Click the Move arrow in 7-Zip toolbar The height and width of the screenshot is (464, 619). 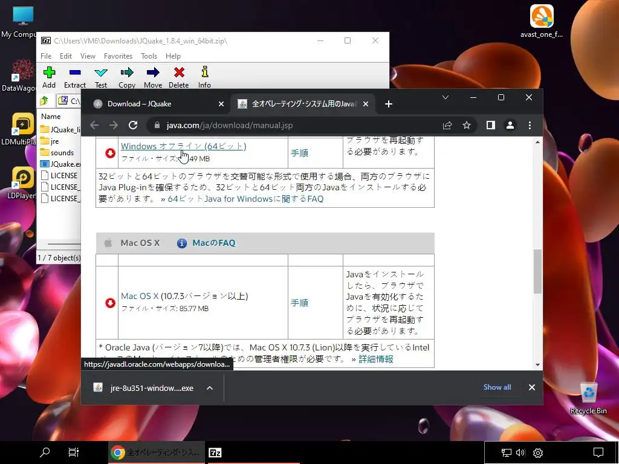pyautogui.click(x=153, y=77)
